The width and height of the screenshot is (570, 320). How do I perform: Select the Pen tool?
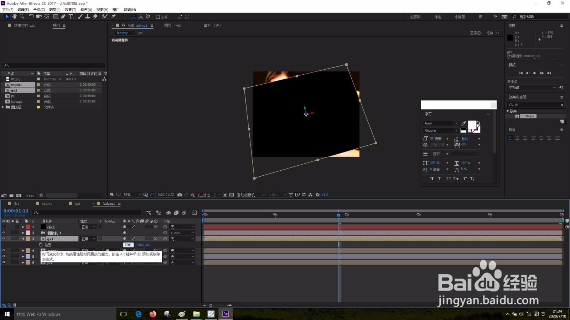click(x=63, y=16)
